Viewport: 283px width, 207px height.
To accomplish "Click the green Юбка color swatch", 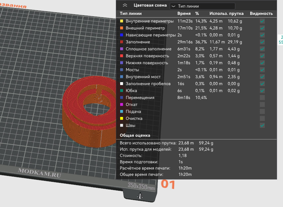I will click(122, 91).
